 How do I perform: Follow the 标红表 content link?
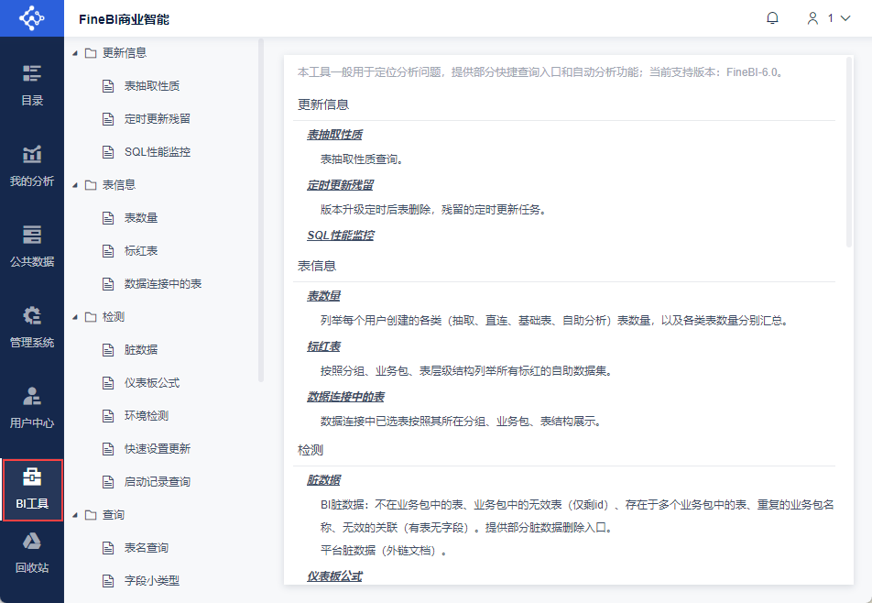[x=323, y=346]
